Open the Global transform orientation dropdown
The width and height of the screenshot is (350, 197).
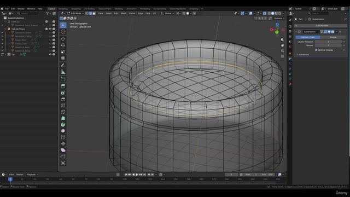[168, 13]
